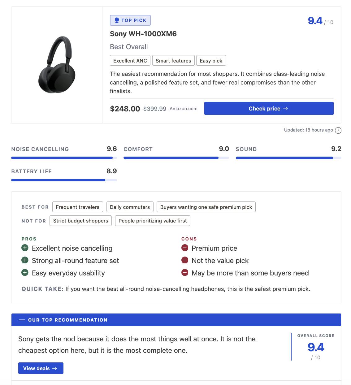This screenshot has height=385, width=351.
Task: Select the Easy pick tag
Action: coord(211,60)
